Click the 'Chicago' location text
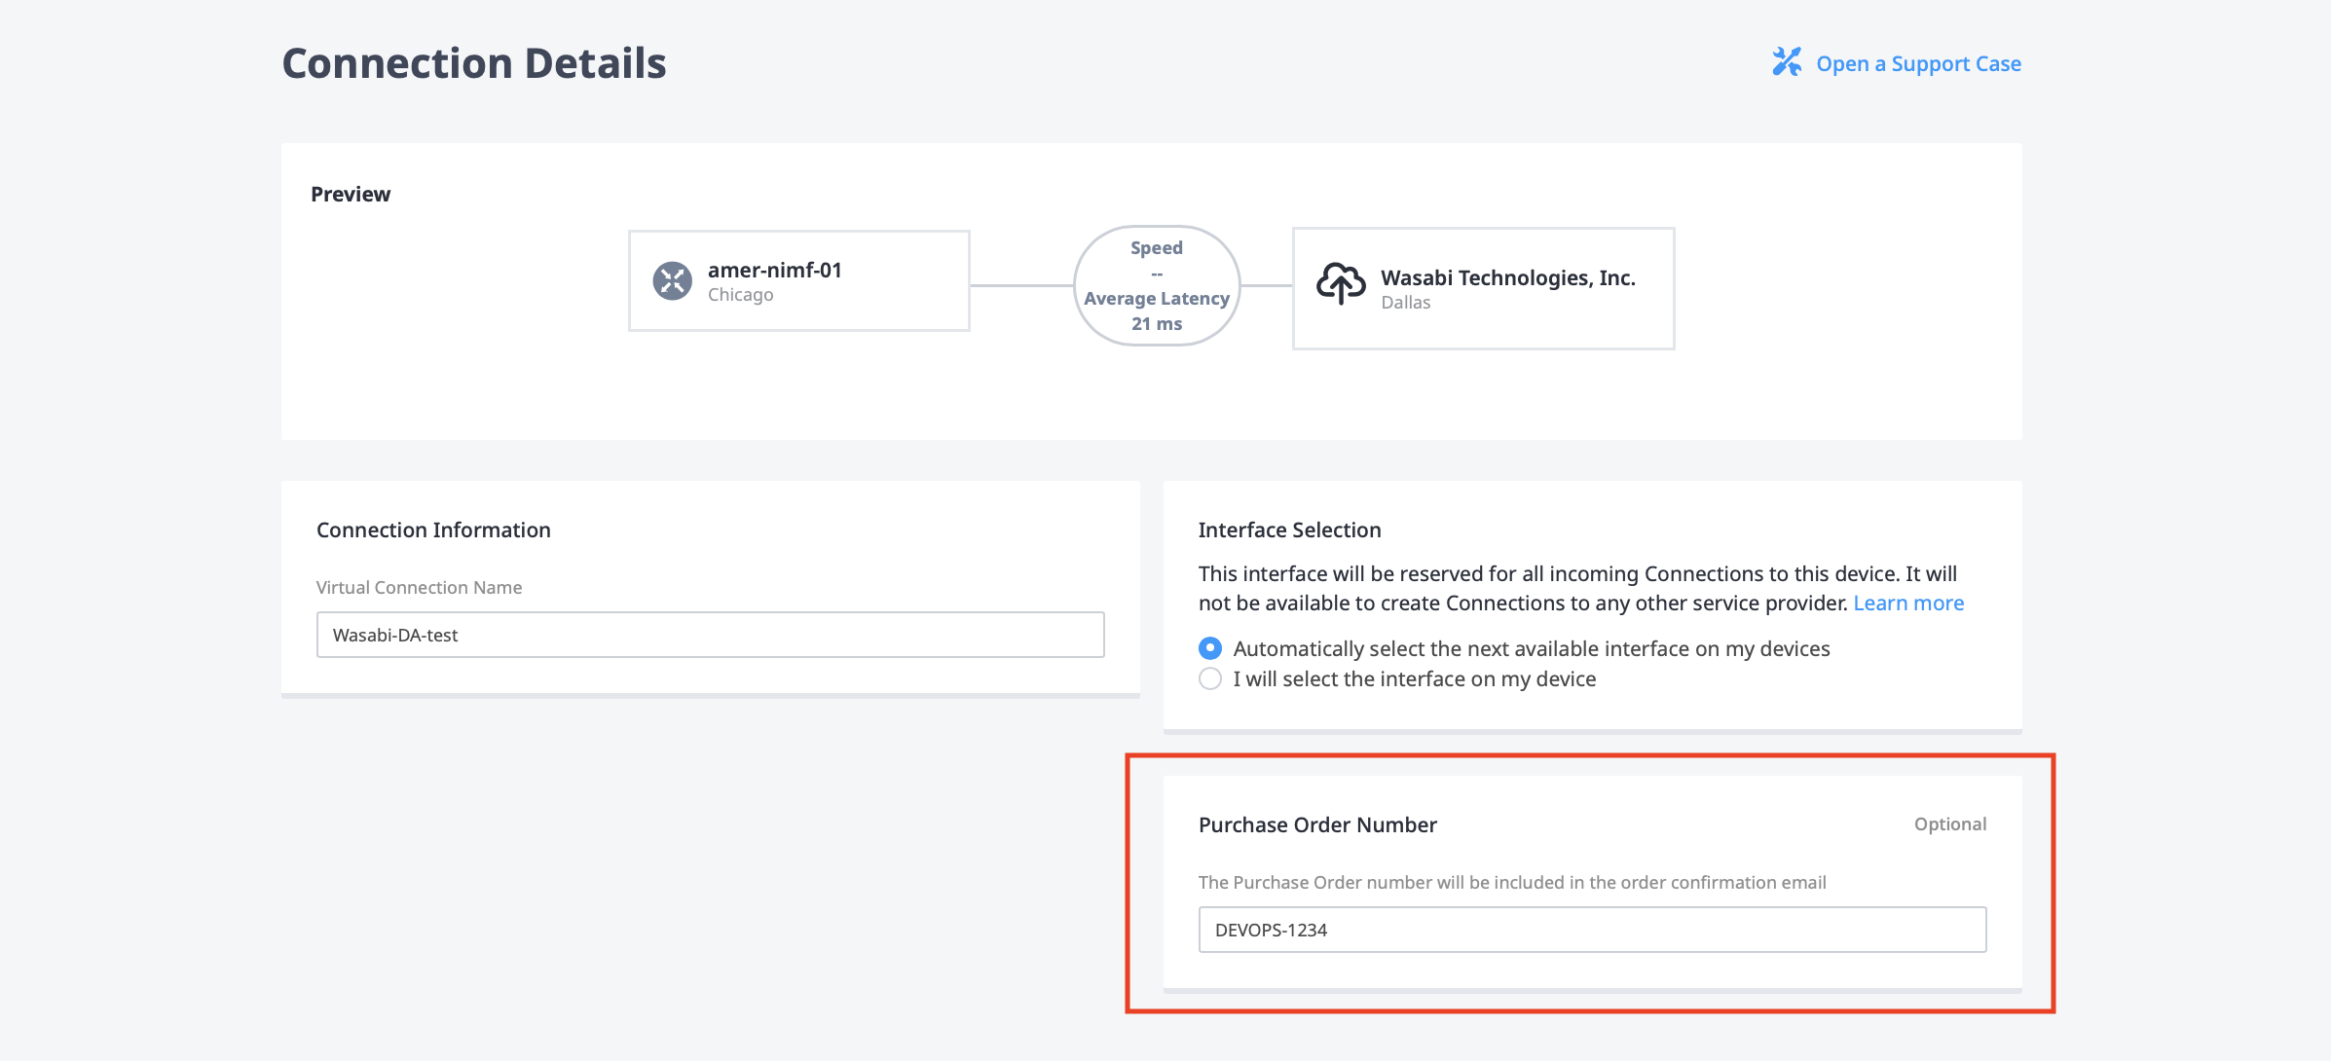 pos(740,295)
